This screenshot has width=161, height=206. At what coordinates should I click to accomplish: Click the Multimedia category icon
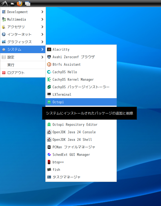(x=4, y=19)
